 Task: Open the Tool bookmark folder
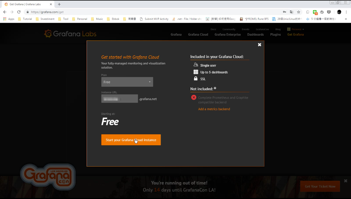[x=63, y=19]
